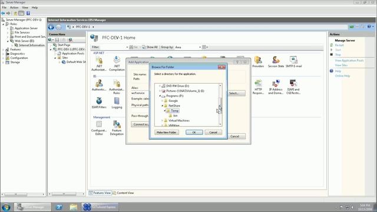Open the File menu

pyautogui.click(x=4, y=8)
